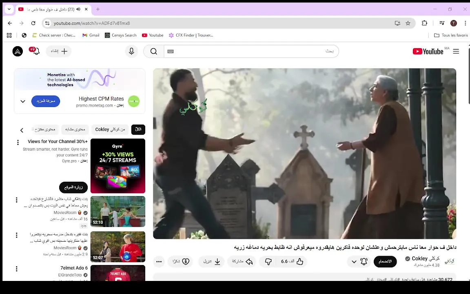Open YouTube notifications bell with +9 badge
The height and width of the screenshot is (294, 470).
click(x=35, y=51)
